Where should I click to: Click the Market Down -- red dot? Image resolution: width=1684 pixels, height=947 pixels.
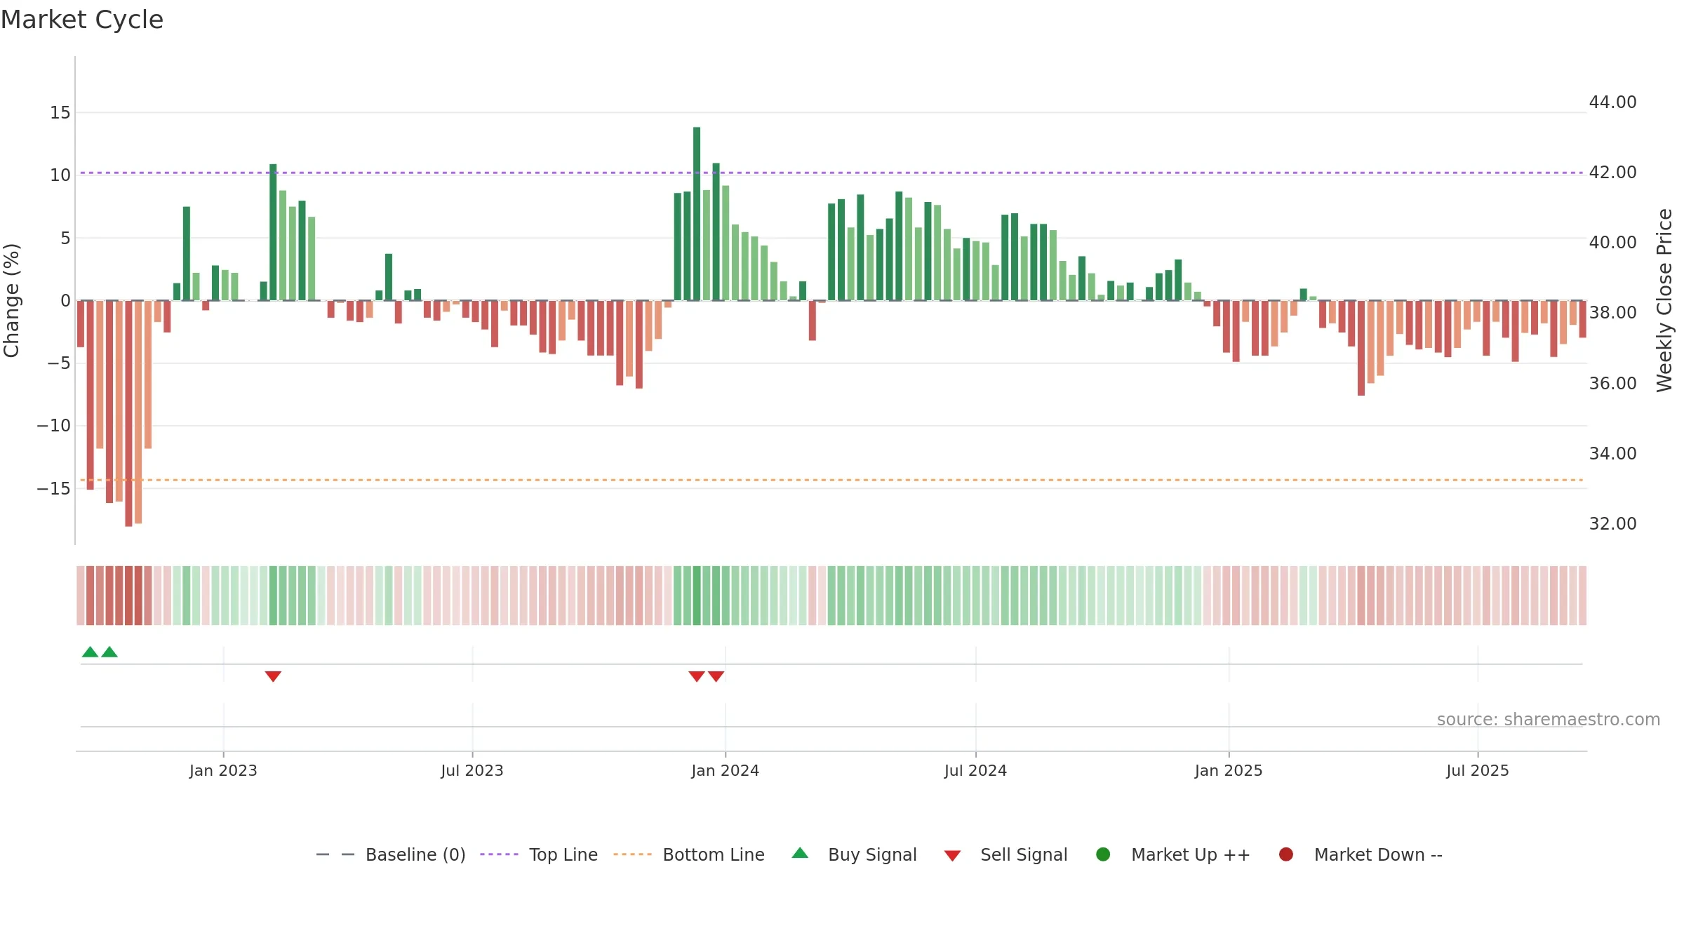[x=1286, y=854]
